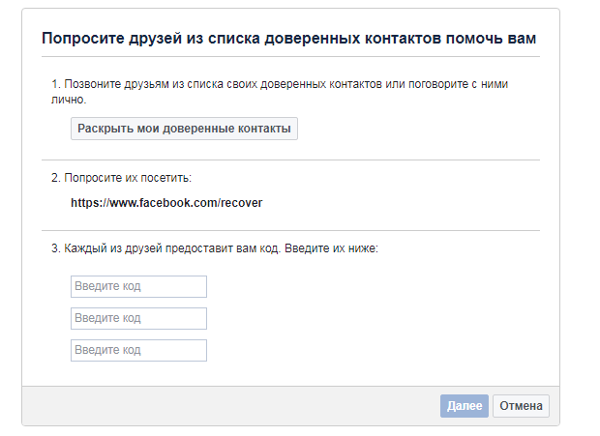Image resolution: width=600 pixels, height=436 pixels.
Task: Click the divider line above step 2
Action: pos(290,160)
